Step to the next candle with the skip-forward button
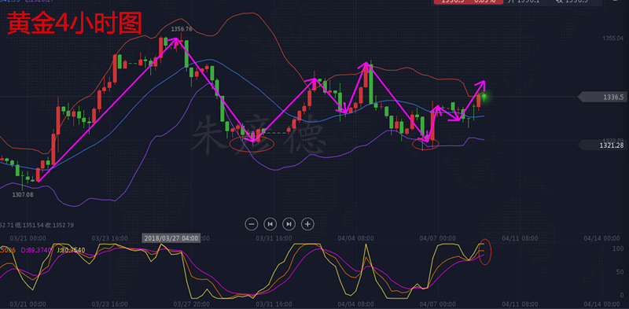 [x=289, y=224]
